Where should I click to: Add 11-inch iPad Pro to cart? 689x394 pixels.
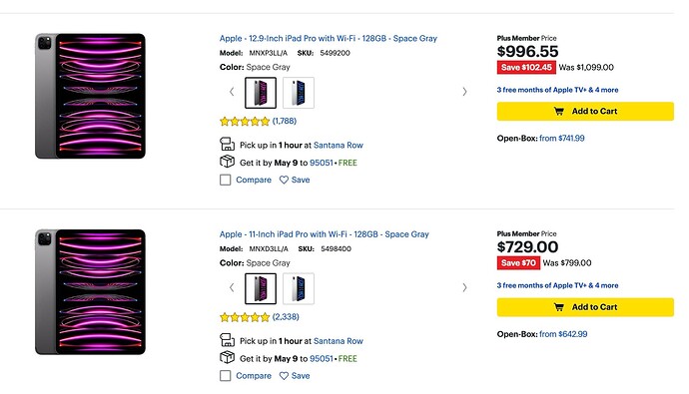pyautogui.click(x=585, y=307)
